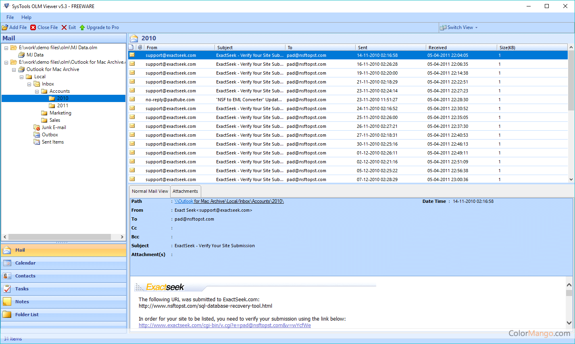Click the Contacts icon in navigation pane
The image size is (575, 344).
[7, 276]
